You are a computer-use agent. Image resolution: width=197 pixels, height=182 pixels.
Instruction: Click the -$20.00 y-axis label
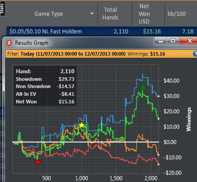[x=173, y=173]
